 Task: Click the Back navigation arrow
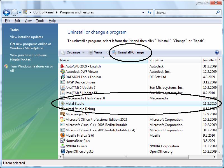6,13
